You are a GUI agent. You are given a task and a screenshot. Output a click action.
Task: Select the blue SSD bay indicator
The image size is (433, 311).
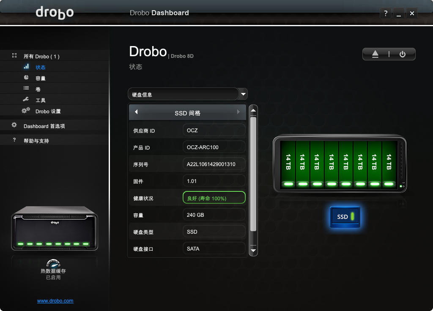(x=345, y=217)
